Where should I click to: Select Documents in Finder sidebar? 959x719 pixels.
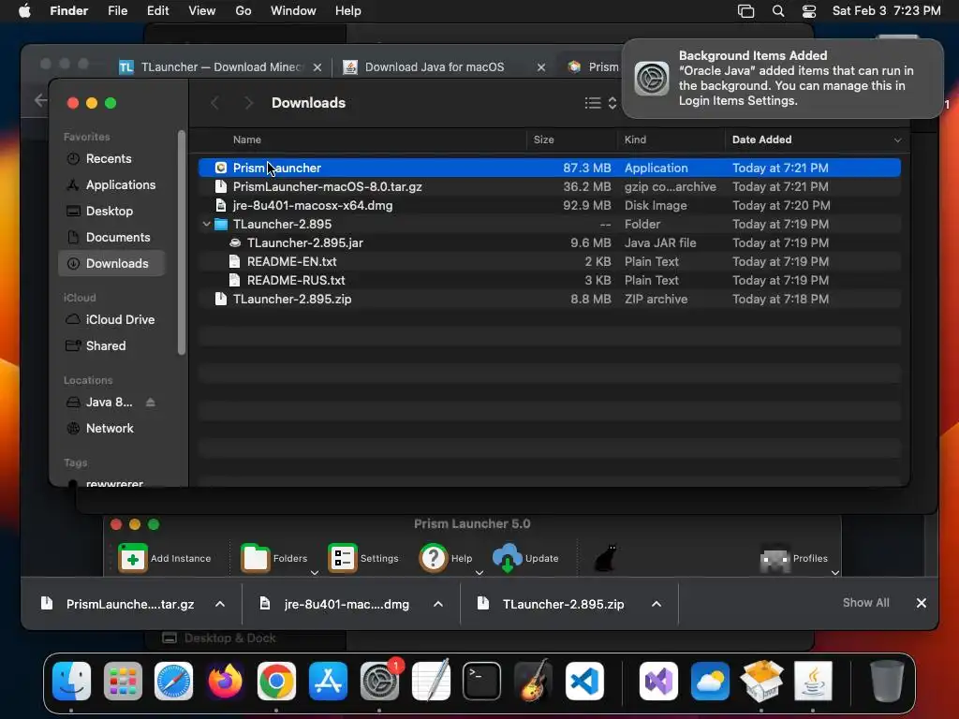click(x=111, y=237)
